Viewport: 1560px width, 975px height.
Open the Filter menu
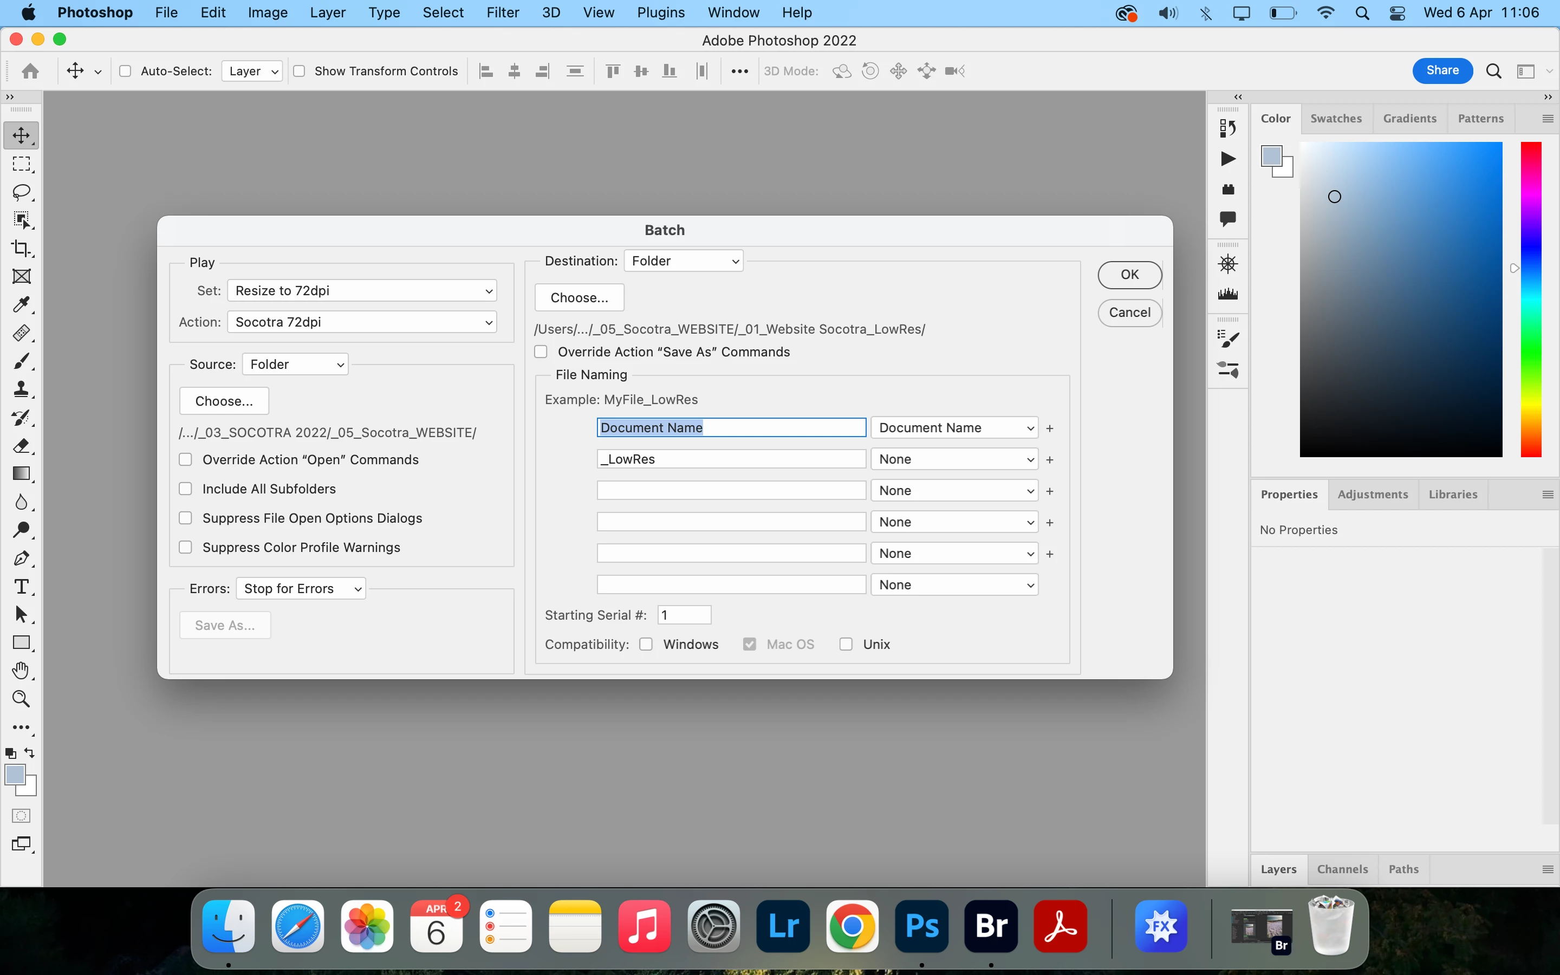502,12
